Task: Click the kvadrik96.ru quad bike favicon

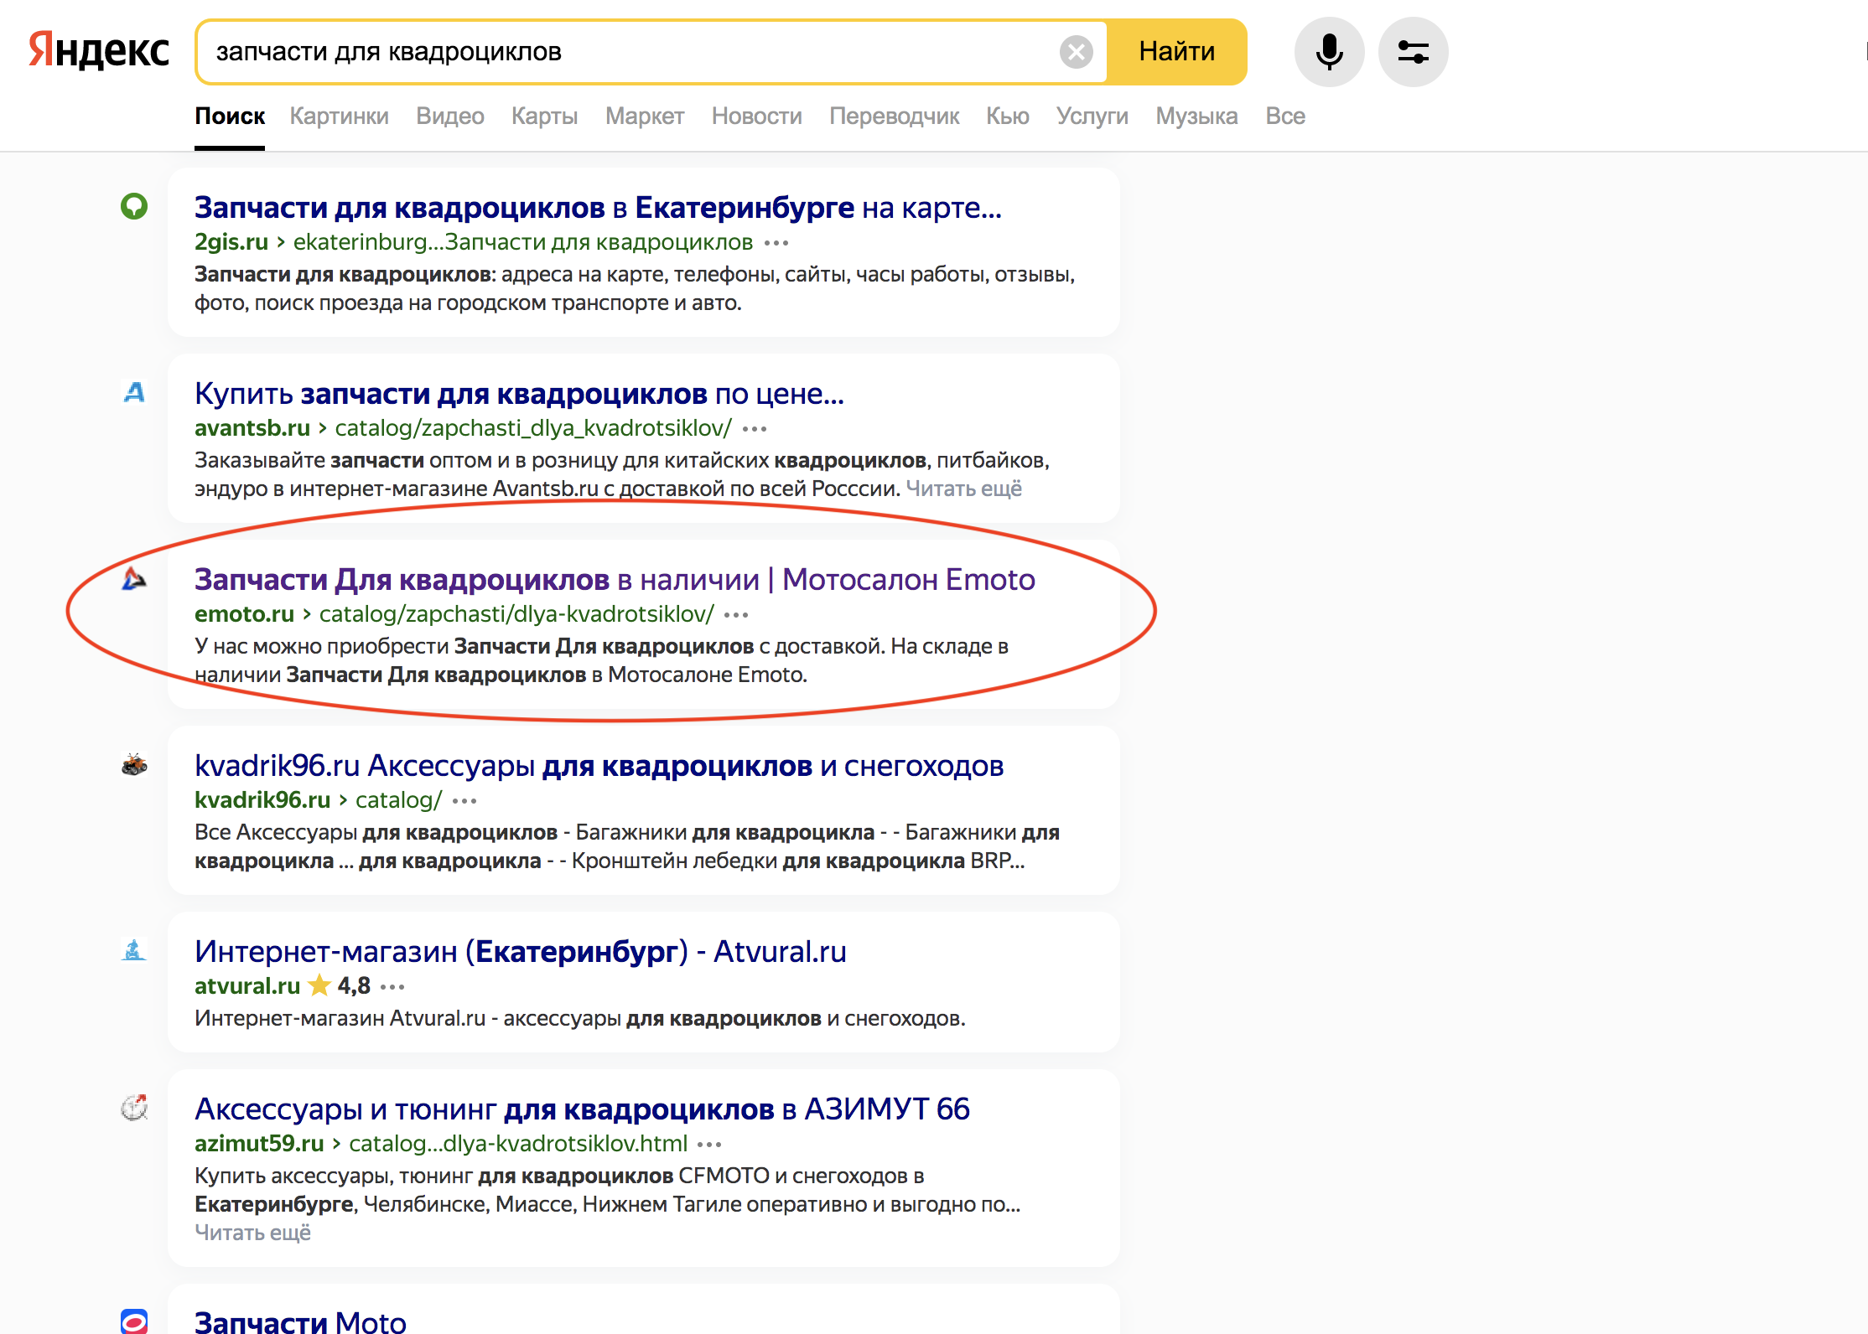Action: [x=134, y=764]
